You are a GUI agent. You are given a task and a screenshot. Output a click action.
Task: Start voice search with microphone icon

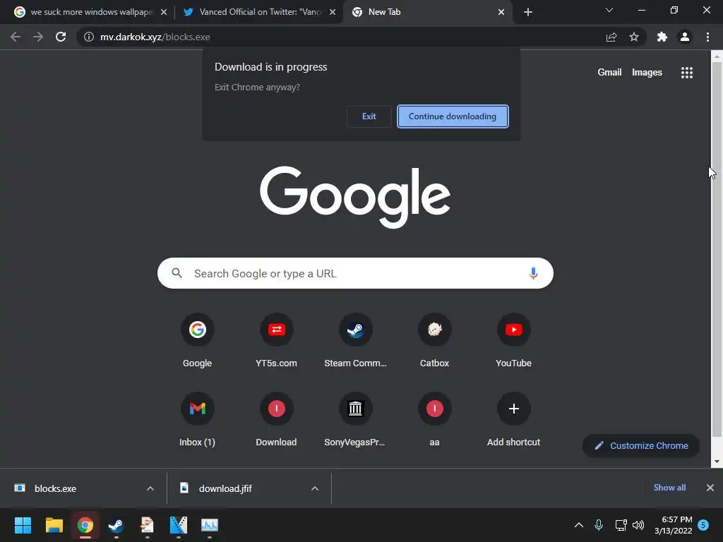coord(533,273)
